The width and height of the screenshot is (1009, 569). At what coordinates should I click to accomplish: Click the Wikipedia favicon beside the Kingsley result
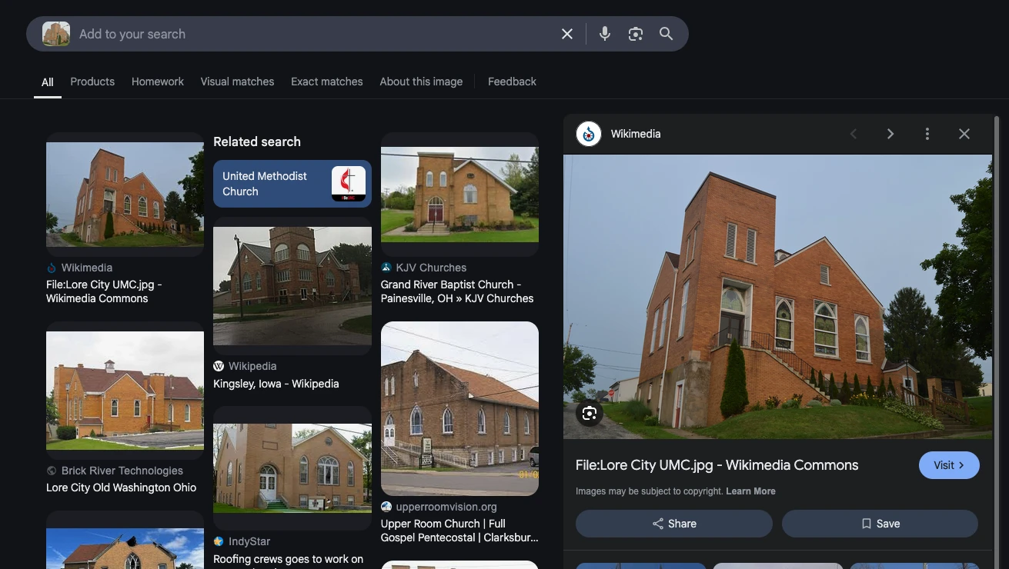point(219,366)
